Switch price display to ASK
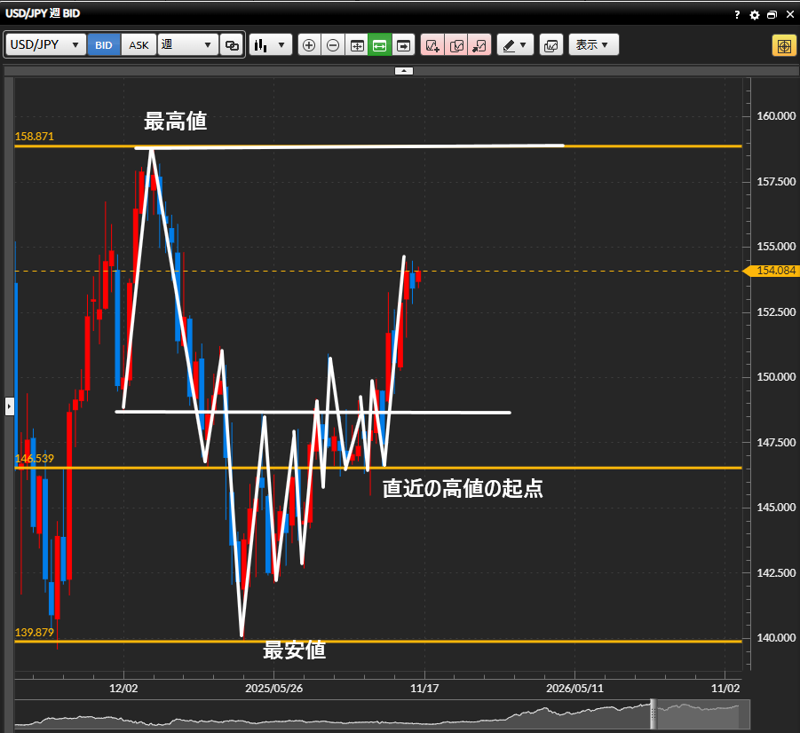The image size is (800, 733). tap(139, 45)
